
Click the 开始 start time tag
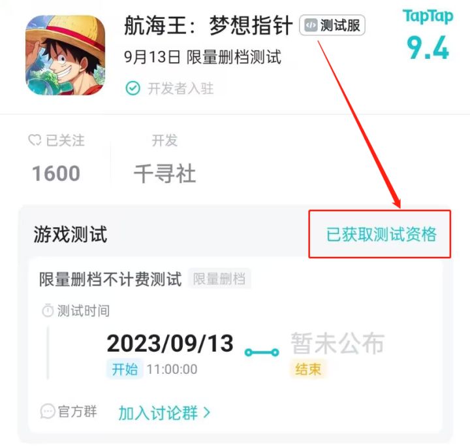point(125,369)
